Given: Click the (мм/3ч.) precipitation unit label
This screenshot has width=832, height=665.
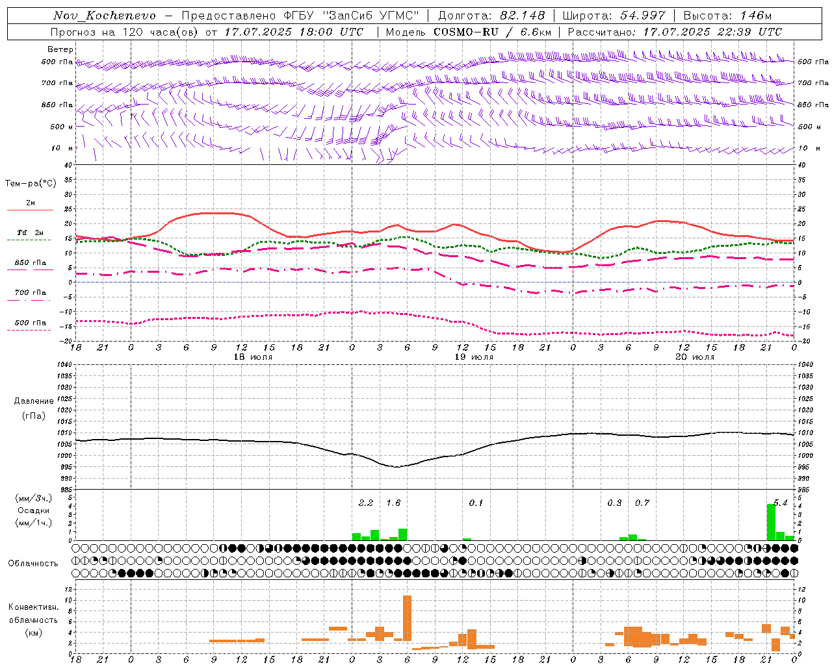Looking at the screenshot, I should click(33, 499).
